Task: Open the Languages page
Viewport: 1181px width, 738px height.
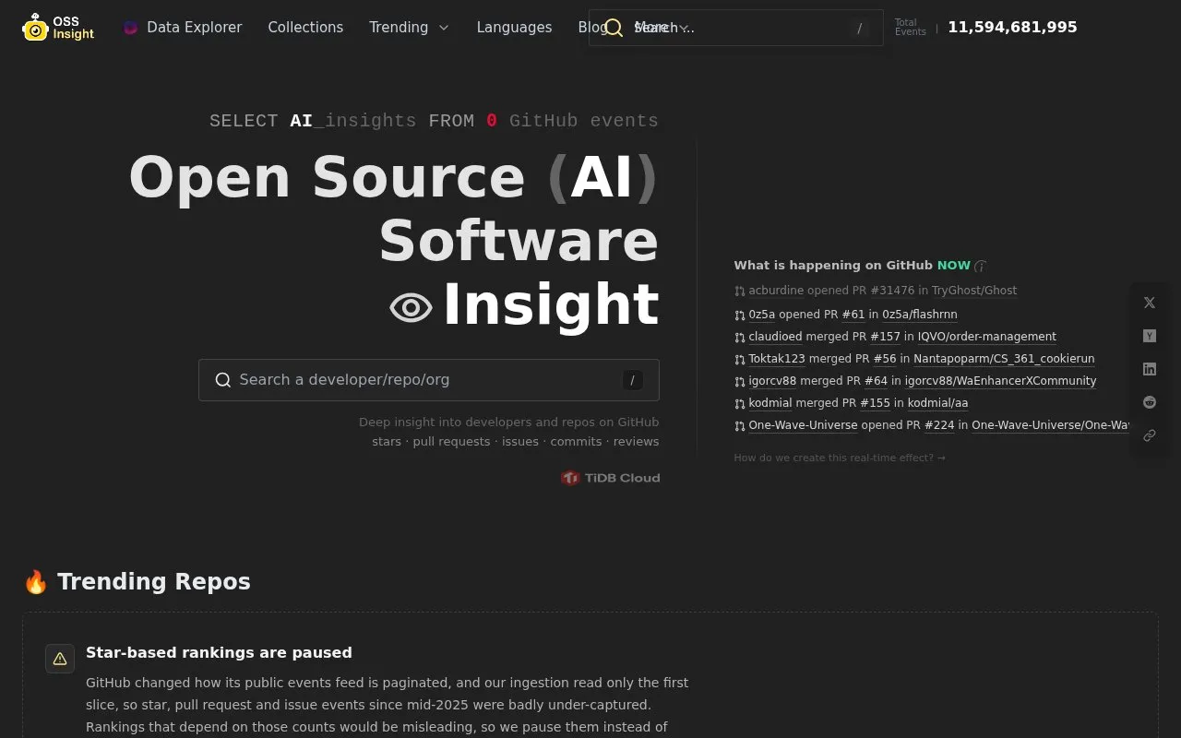Action: point(514,28)
